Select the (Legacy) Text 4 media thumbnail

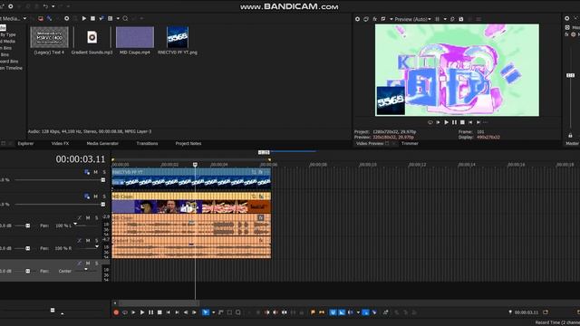(x=50, y=37)
